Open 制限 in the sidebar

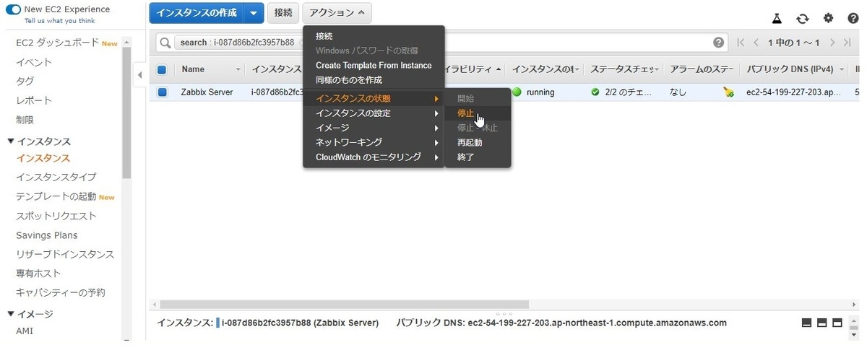pos(25,120)
